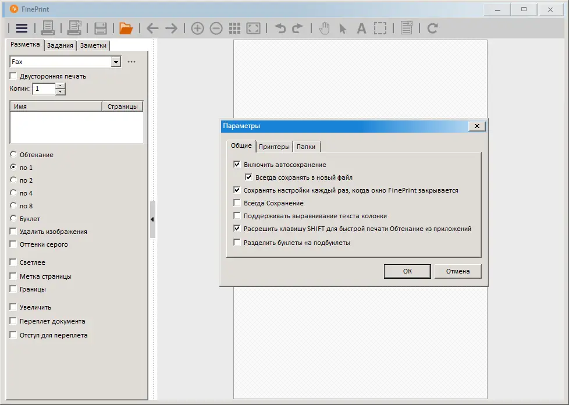Viewport: 569px width, 405px height.
Task: Open the Папки dialog tab
Action: pos(306,147)
